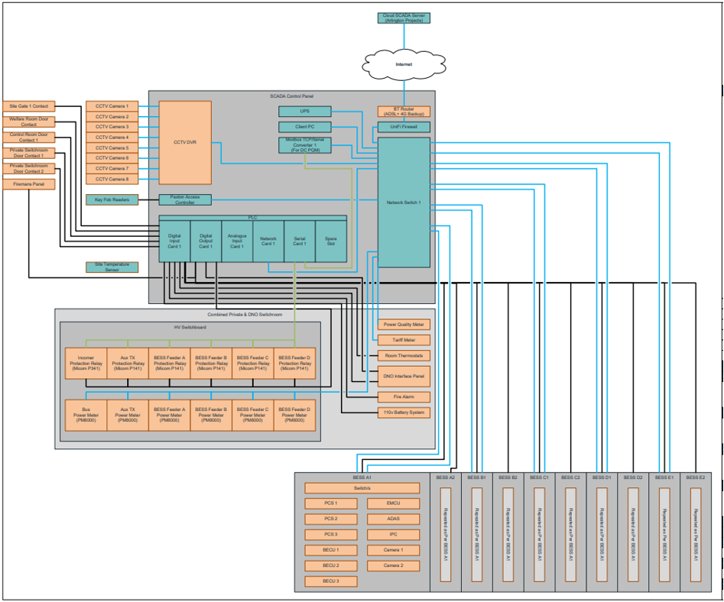724x602 pixels.
Task: Select the Cloud SCADA Server block
Action: [403, 18]
